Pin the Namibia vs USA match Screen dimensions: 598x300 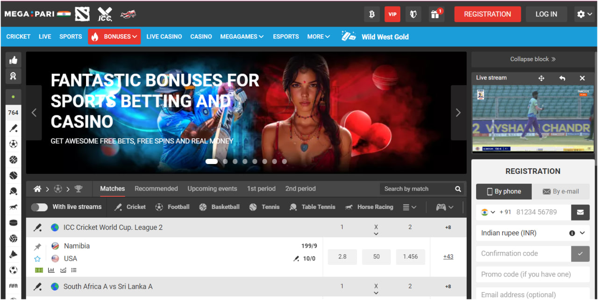[x=37, y=246]
